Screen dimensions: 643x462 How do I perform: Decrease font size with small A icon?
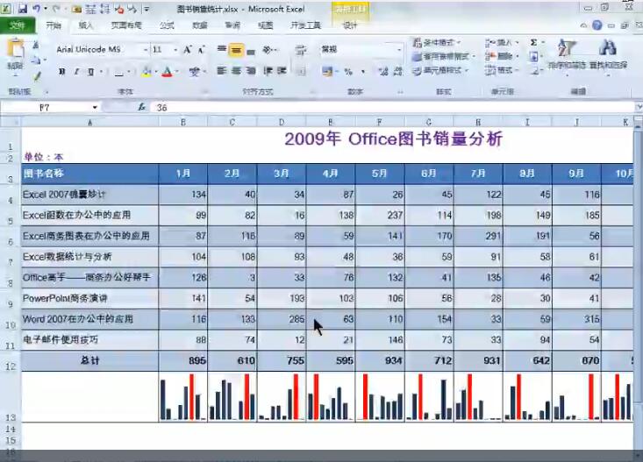201,50
